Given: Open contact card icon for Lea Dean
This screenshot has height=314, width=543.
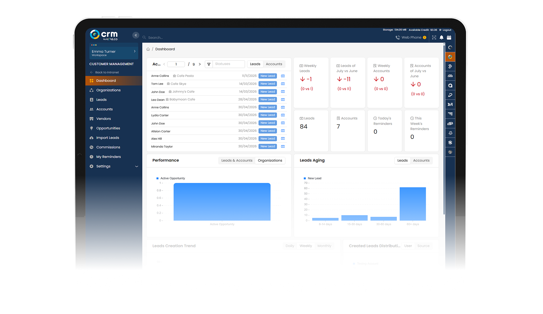Looking at the screenshot, I should pyautogui.click(x=283, y=100).
